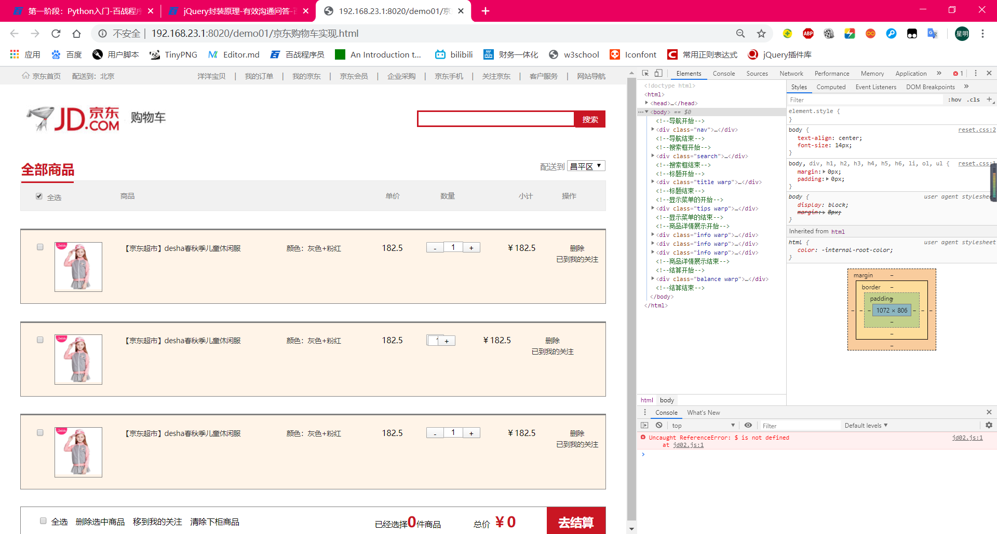Switch to the Console DevTools tab
Image resolution: width=997 pixels, height=534 pixels.
pos(724,74)
